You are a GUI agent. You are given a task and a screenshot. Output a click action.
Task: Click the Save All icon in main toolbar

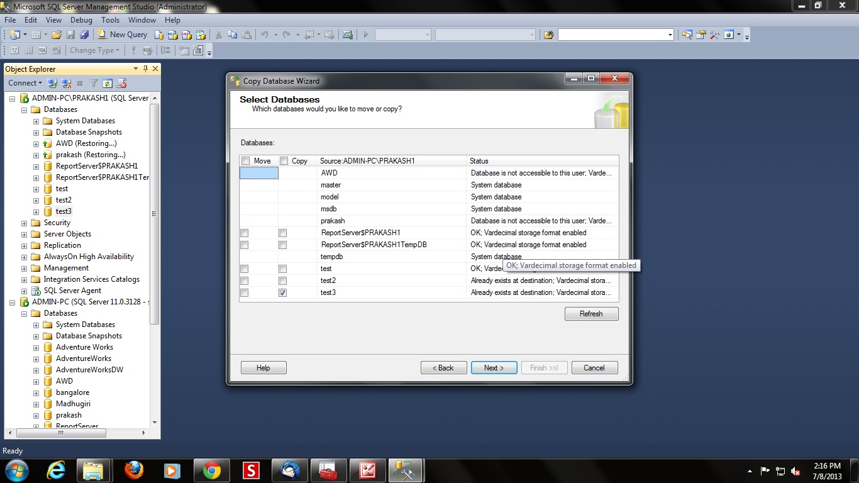84,35
